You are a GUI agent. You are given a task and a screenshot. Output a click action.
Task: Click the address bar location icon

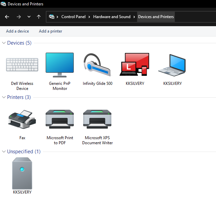(x=52, y=17)
